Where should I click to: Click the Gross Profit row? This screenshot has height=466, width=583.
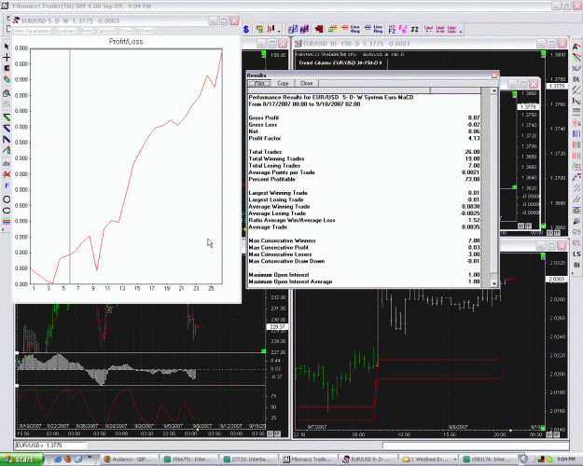click(x=364, y=117)
